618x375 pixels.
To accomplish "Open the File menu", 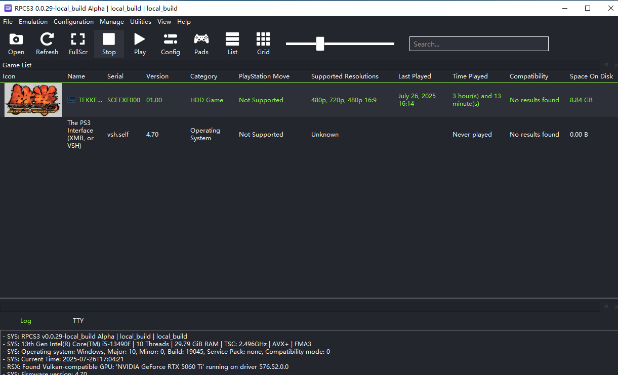I will pos(8,22).
